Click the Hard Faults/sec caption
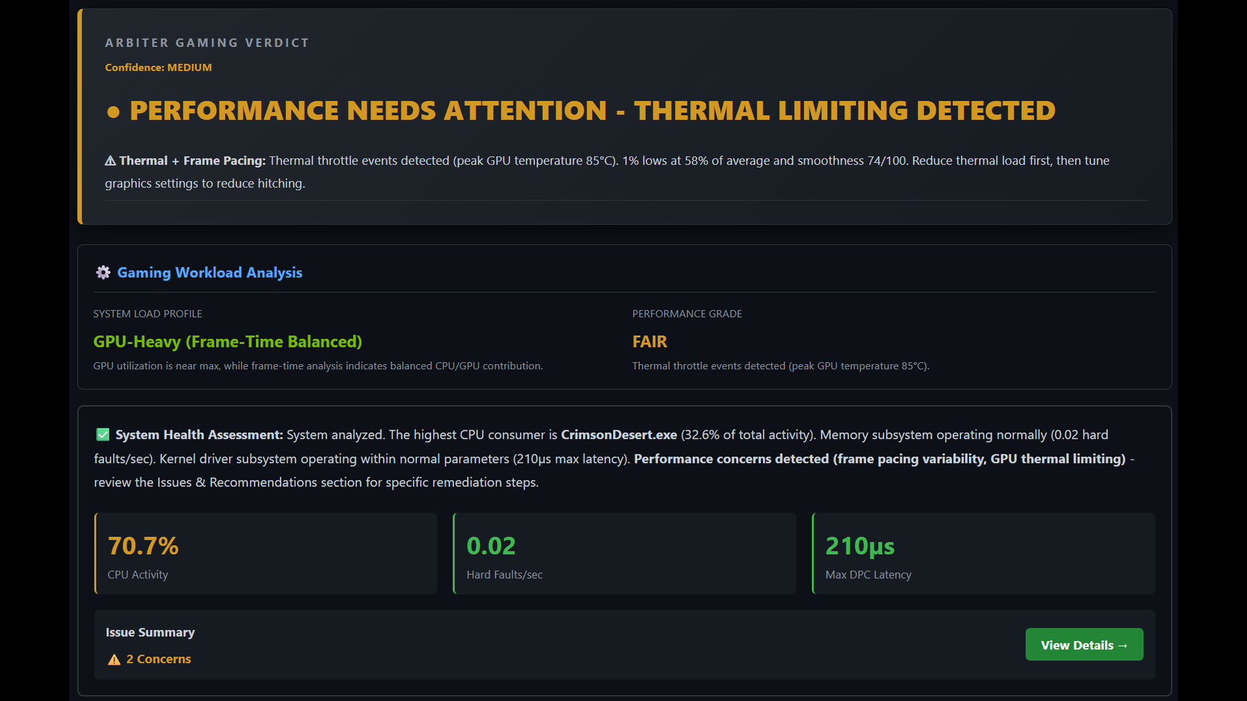Viewport: 1247px width, 701px height. pos(505,574)
